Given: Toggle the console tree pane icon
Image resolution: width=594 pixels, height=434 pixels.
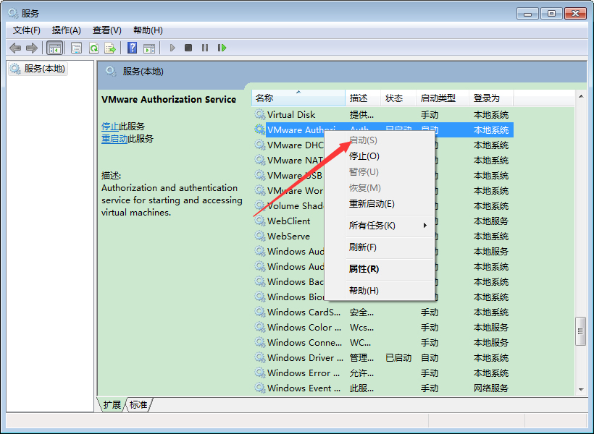Looking at the screenshot, I should coord(54,48).
